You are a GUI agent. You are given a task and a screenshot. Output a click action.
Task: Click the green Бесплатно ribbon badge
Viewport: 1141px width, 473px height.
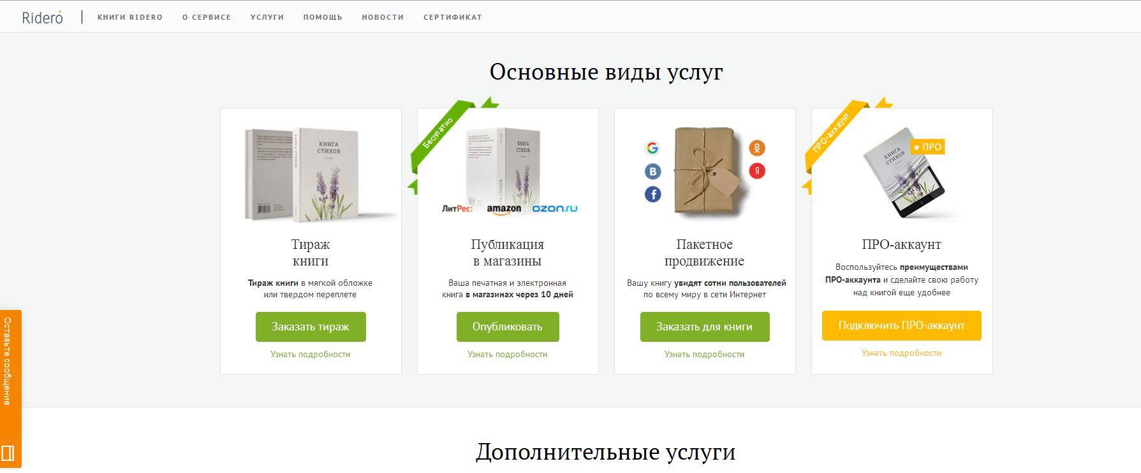[441, 138]
